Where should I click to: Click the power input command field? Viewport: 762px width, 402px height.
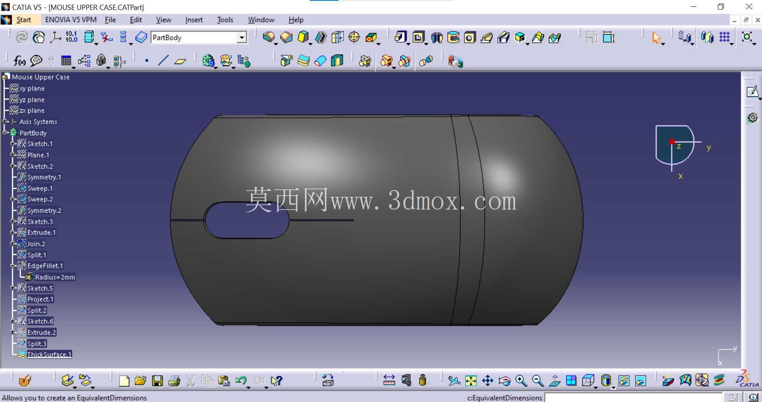point(633,397)
